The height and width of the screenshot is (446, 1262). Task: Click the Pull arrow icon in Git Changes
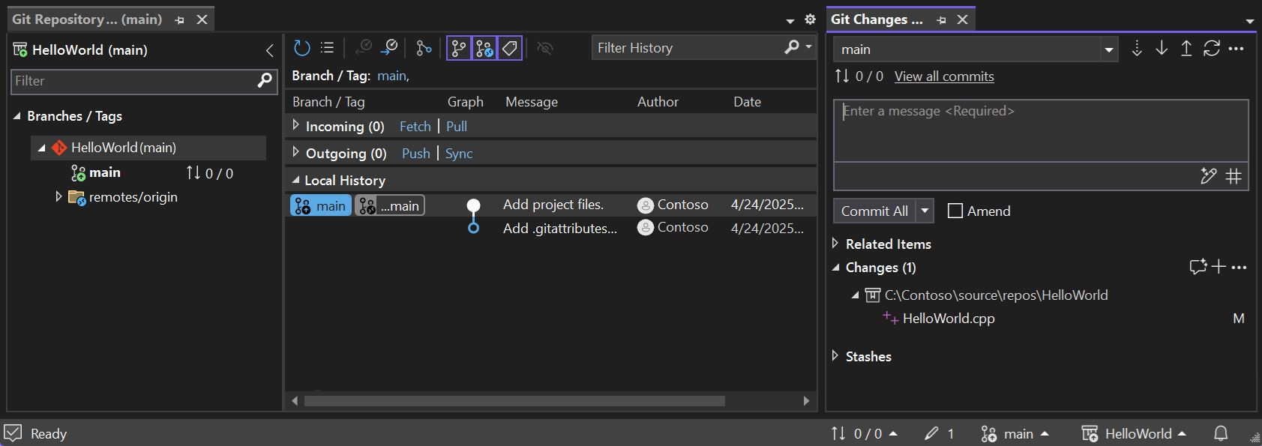coord(1162,49)
